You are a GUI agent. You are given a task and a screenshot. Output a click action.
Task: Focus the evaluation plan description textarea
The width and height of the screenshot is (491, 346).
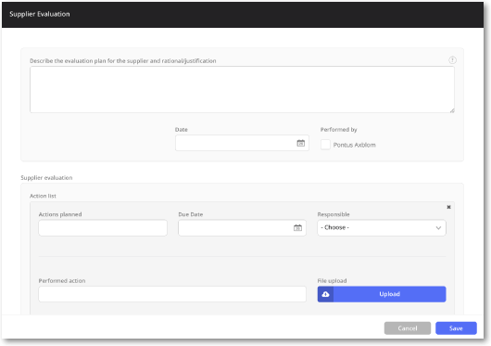coord(242,89)
